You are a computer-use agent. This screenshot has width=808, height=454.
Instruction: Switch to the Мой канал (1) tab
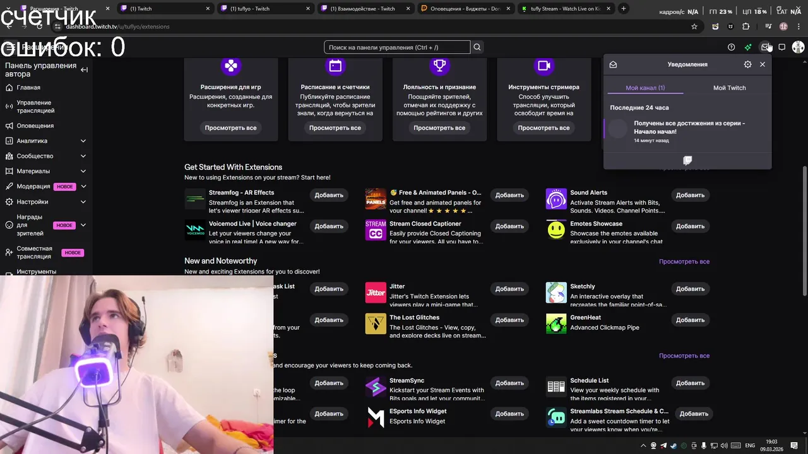point(645,88)
